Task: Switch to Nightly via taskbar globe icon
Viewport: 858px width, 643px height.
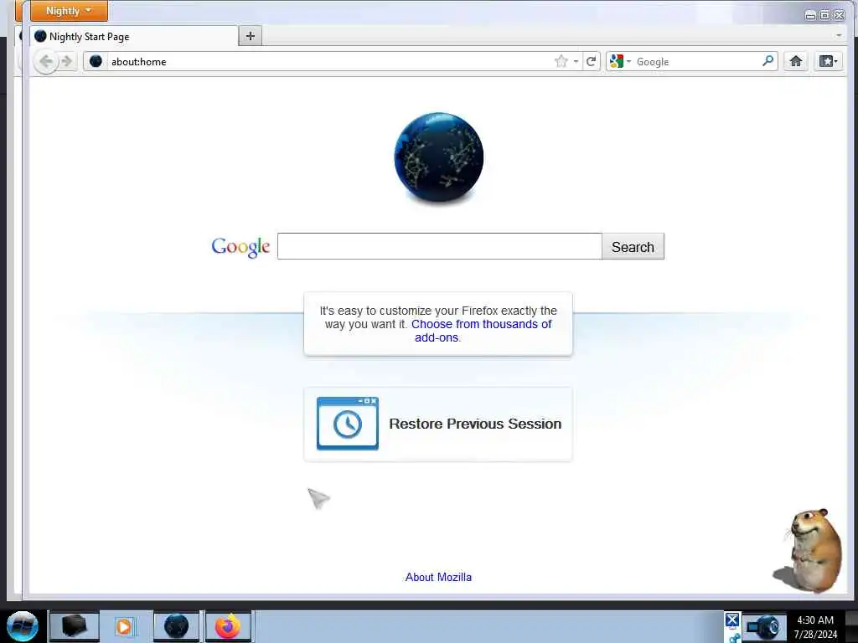Action: click(176, 626)
